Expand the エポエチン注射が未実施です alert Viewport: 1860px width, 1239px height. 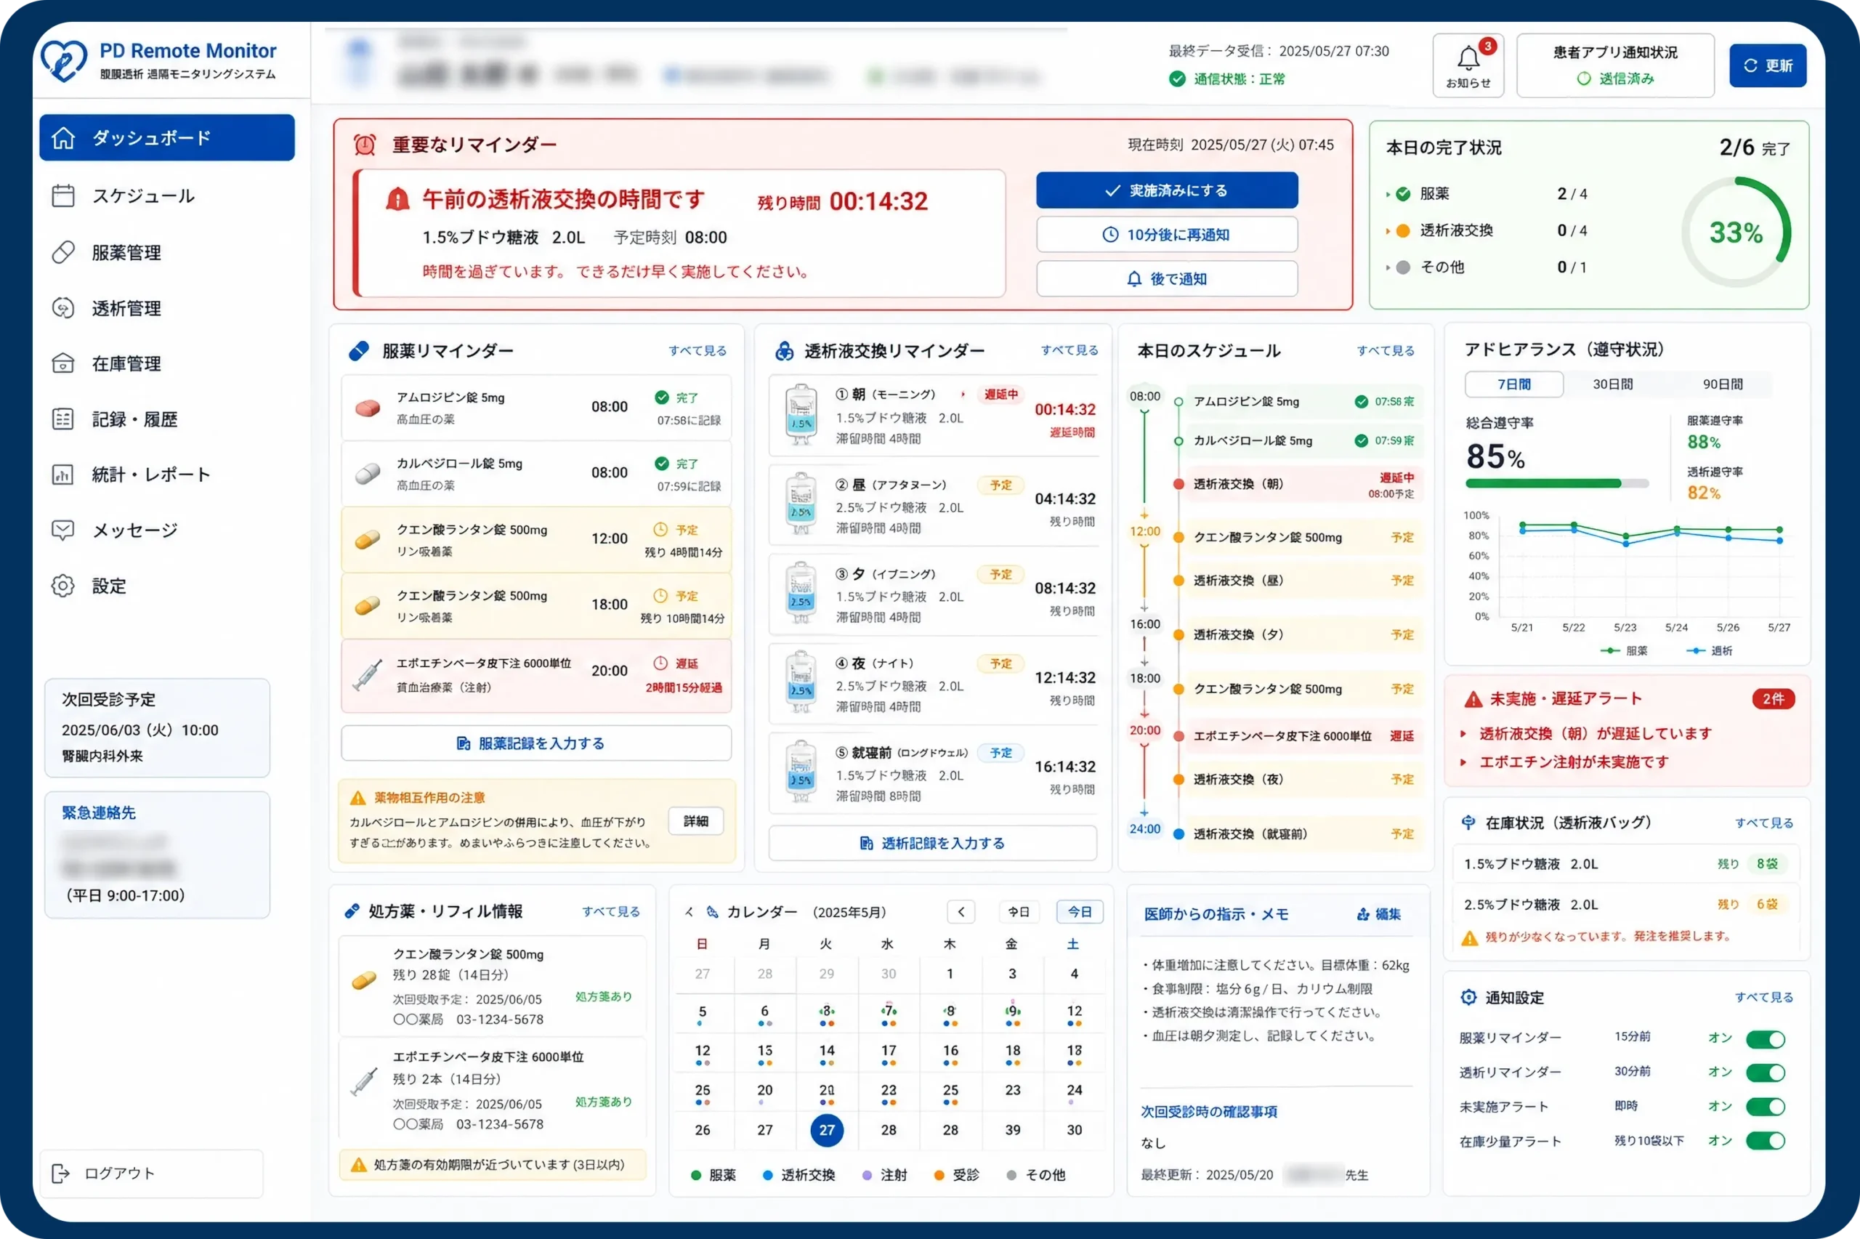coord(1463,762)
